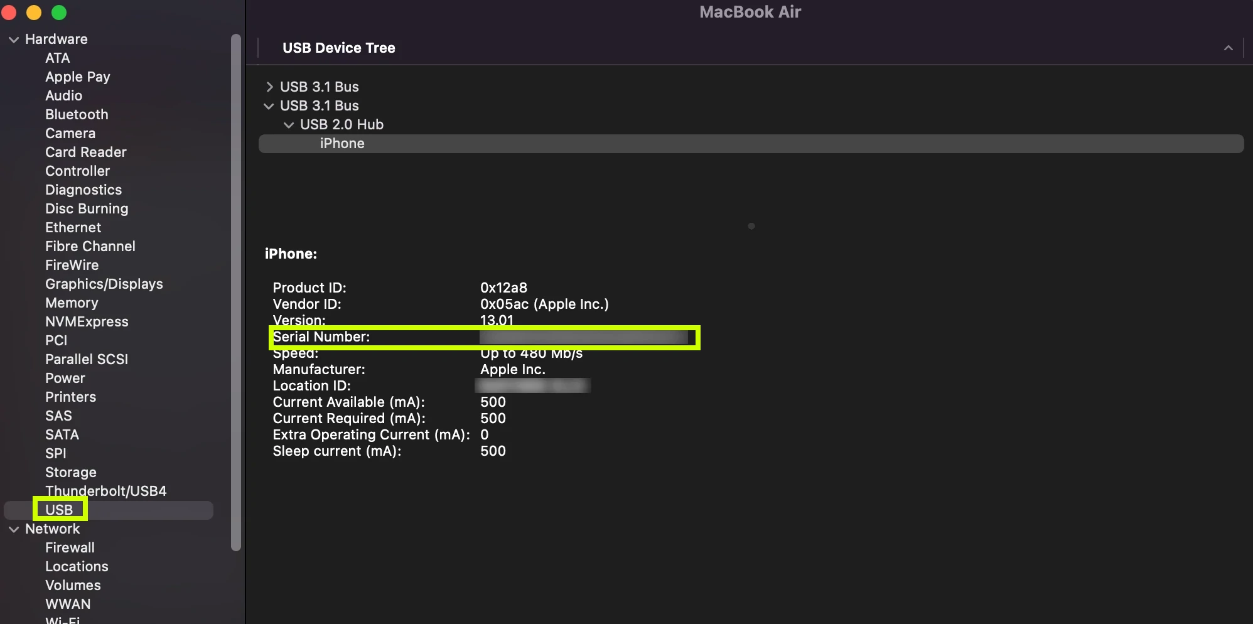Select Parallel SCSI entry
The width and height of the screenshot is (1253, 624).
(x=87, y=359)
